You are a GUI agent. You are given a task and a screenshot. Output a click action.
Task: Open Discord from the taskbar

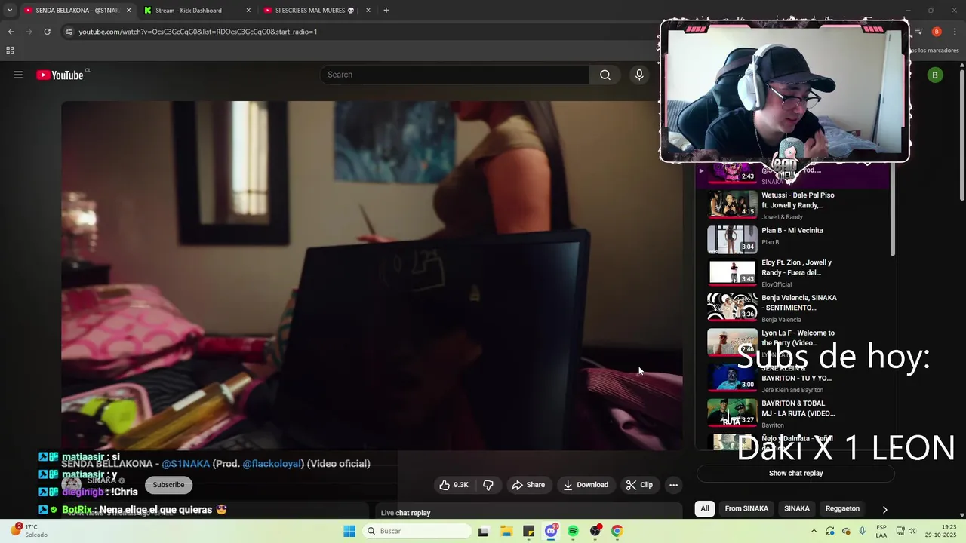tap(551, 531)
